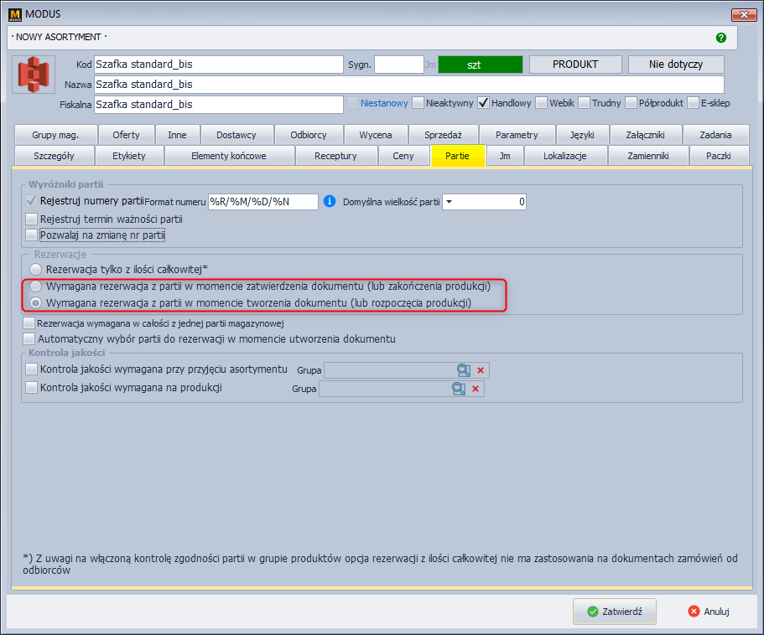Click the PRODUKT type selector button
Screen dimensions: 764x635
[574, 65]
